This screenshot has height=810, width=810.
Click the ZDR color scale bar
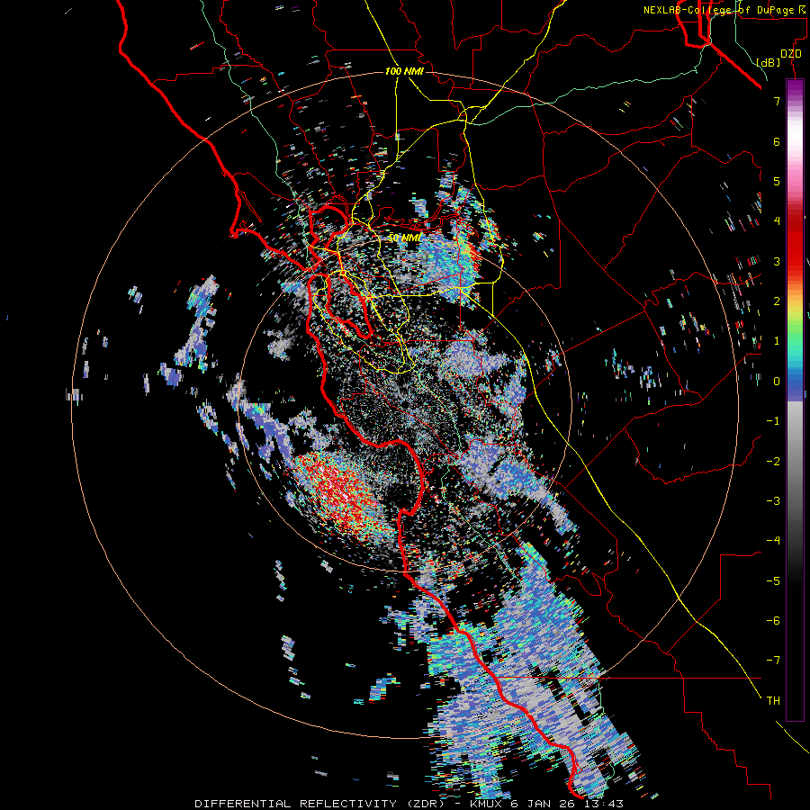pos(795,400)
